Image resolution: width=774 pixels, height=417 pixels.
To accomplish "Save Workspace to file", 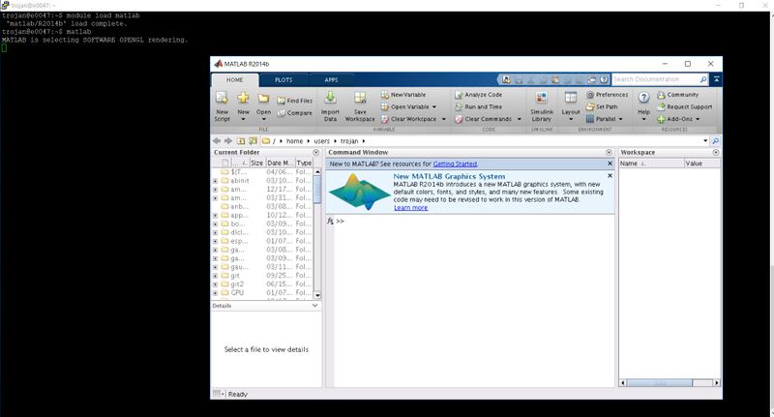I will click(x=360, y=106).
